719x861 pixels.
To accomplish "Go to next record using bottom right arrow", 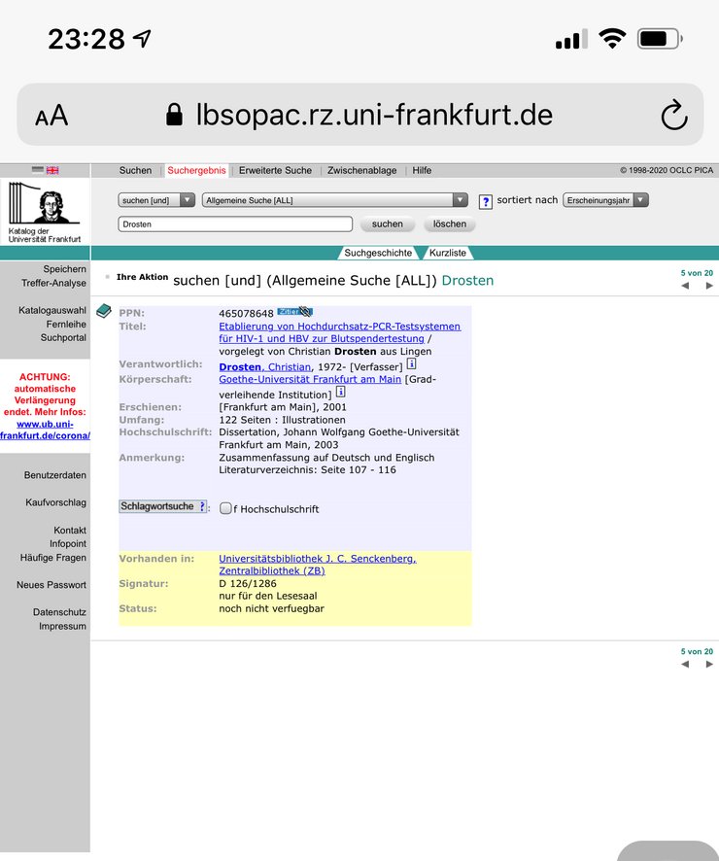I will [x=709, y=664].
